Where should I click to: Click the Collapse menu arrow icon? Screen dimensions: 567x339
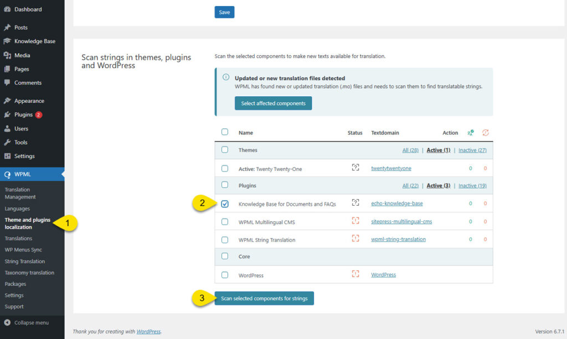pyautogui.click(x=7, y=322)
